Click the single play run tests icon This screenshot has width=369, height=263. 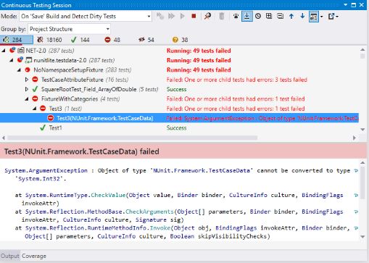183,16
